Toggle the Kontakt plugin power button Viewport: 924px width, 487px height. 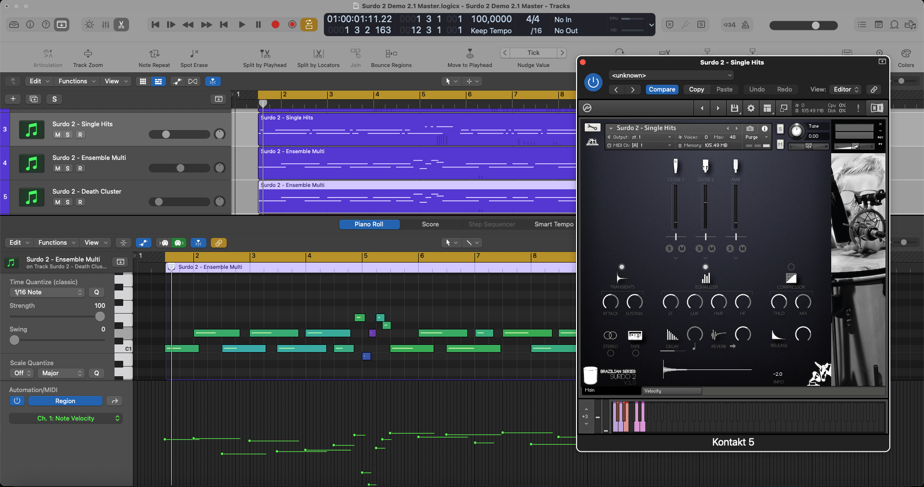coord(593,82)
